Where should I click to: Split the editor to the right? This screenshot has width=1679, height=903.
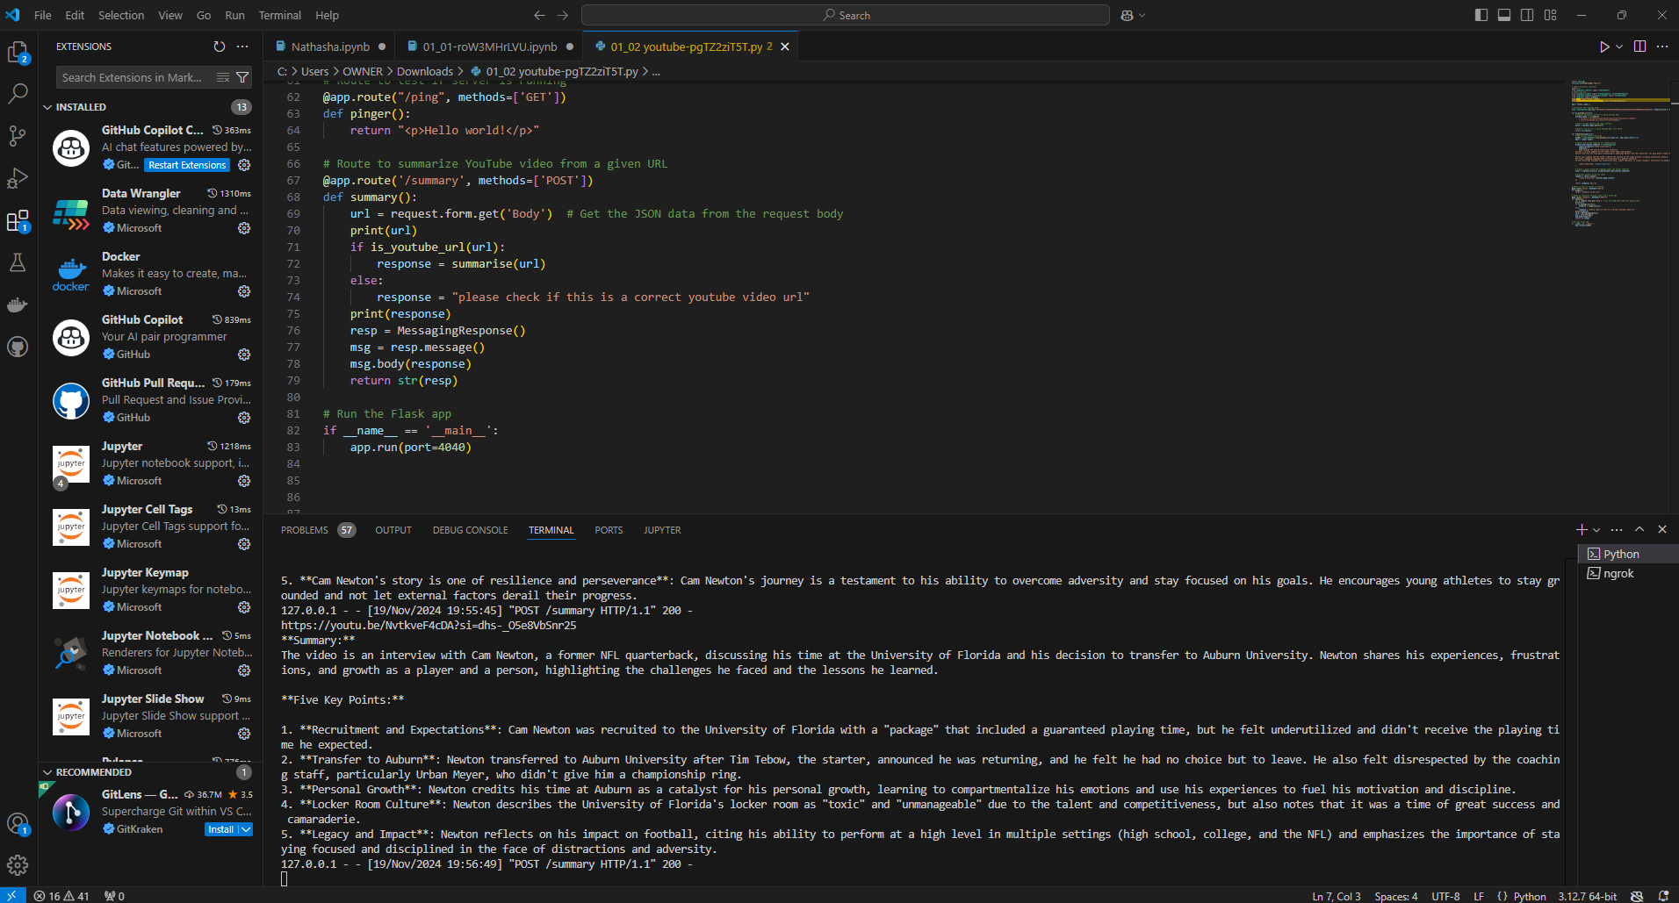(1639, 47)
